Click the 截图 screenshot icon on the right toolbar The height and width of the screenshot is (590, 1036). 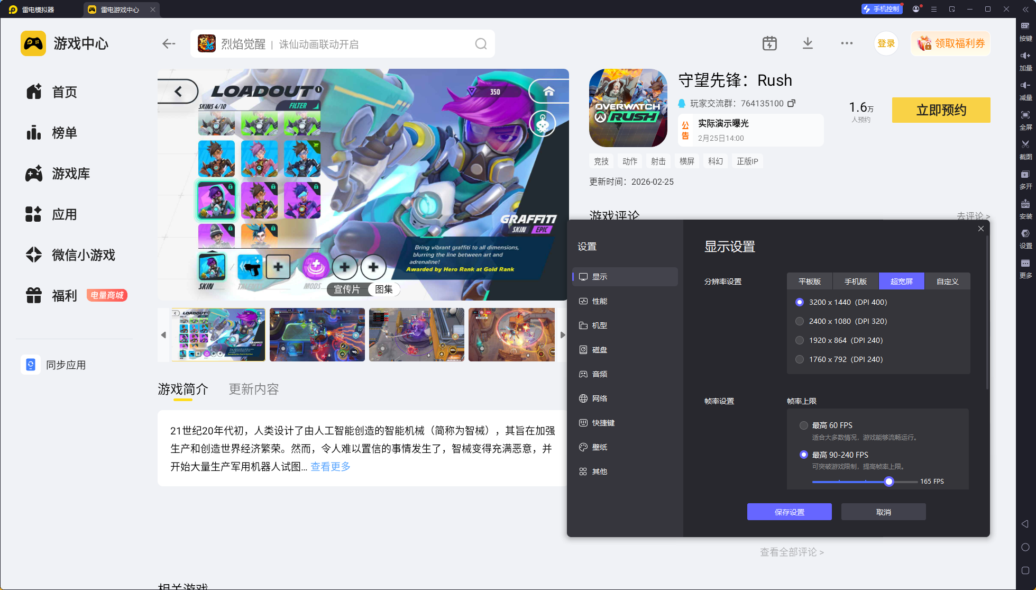[1025, 147]
